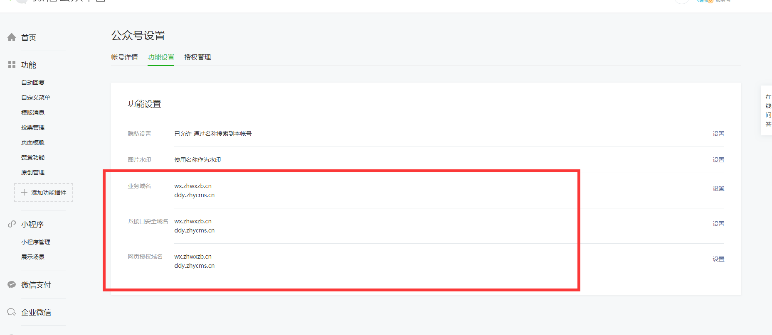The width and height of the screenshot is (772, 335).
Task: Click the home icon beside 首页
Action: tap(12, 37)
